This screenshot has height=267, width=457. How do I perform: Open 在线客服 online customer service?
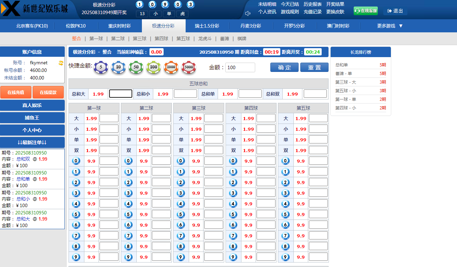365,11
